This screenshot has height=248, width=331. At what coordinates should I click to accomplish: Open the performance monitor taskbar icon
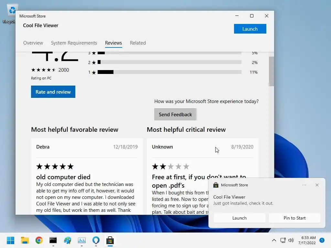(82, 240)
